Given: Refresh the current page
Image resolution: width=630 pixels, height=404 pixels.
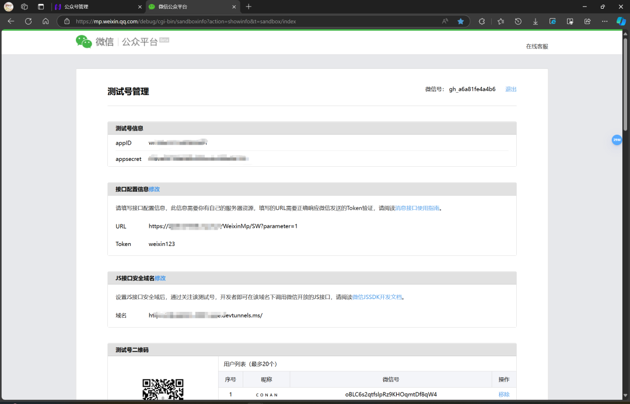Looking at the screenshot, I should 28,22.
